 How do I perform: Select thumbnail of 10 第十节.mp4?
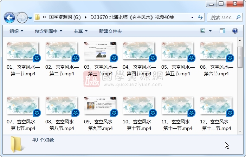[x=140, y=107]
